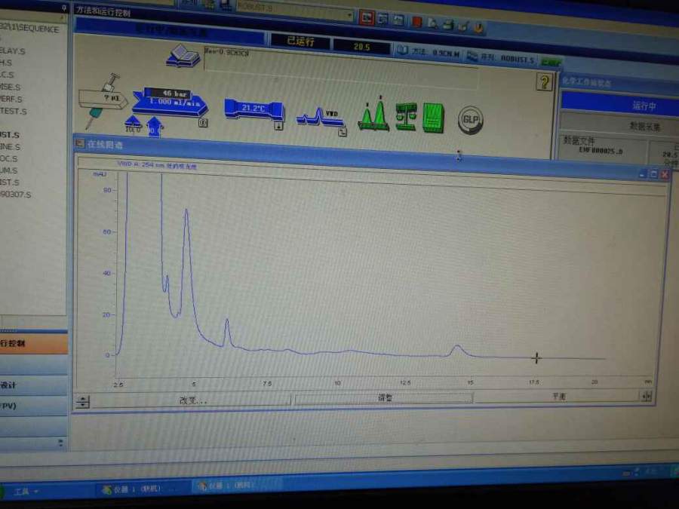
Task: Click the 20.5 run time value
Action: click(x=361, y=46)
